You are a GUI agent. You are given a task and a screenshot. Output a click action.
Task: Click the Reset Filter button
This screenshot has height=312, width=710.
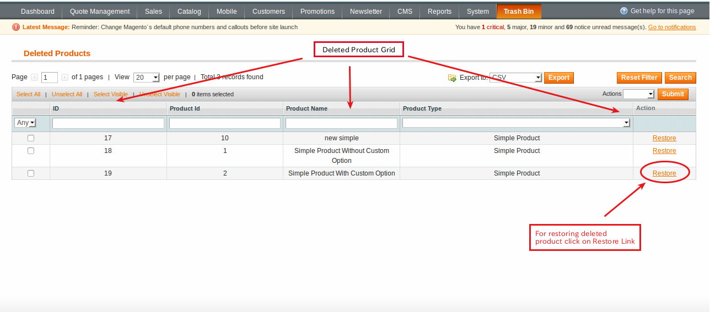[639, 78]
